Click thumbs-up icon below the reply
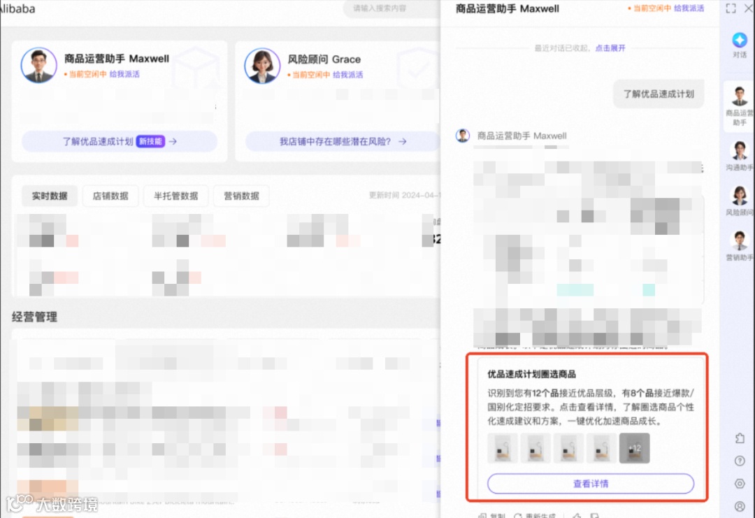The height and width of the screenshot is (518, 755). coord(577,515)
